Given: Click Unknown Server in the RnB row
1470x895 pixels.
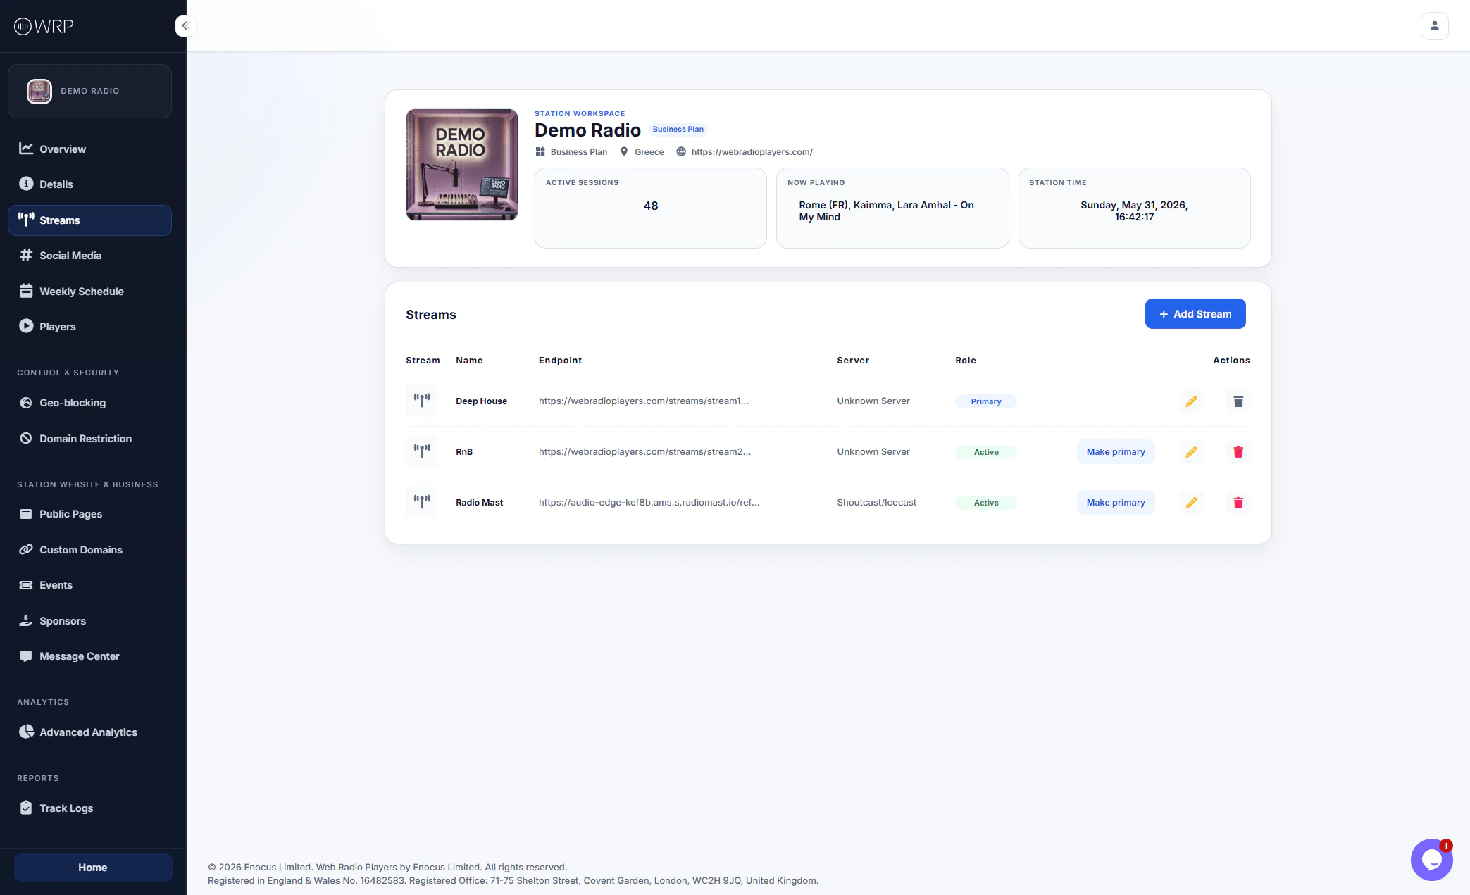Looking at the screenshot, I should pyautogui.click(x=873, y=452).
